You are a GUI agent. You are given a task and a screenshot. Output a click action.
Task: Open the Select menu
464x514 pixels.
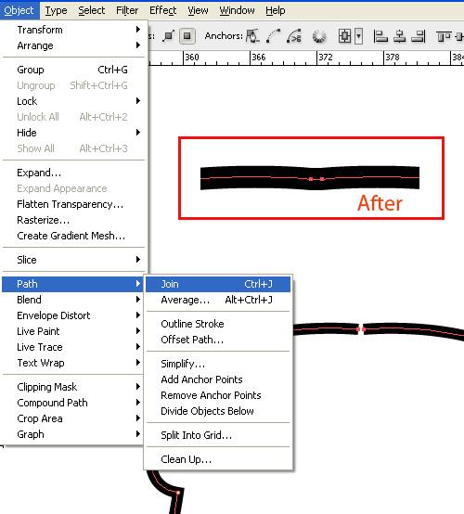[92, 10]
